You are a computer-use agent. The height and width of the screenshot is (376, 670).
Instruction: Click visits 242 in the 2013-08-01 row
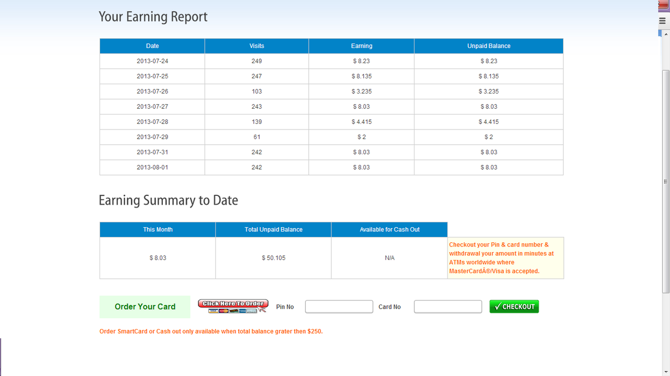coord(256,167)
